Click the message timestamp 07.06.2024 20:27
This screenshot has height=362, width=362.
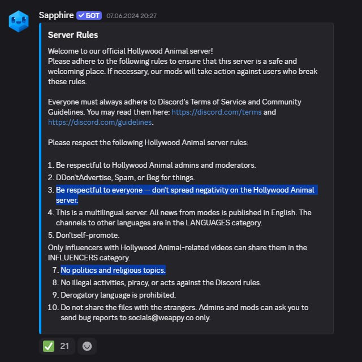[131, 16]
